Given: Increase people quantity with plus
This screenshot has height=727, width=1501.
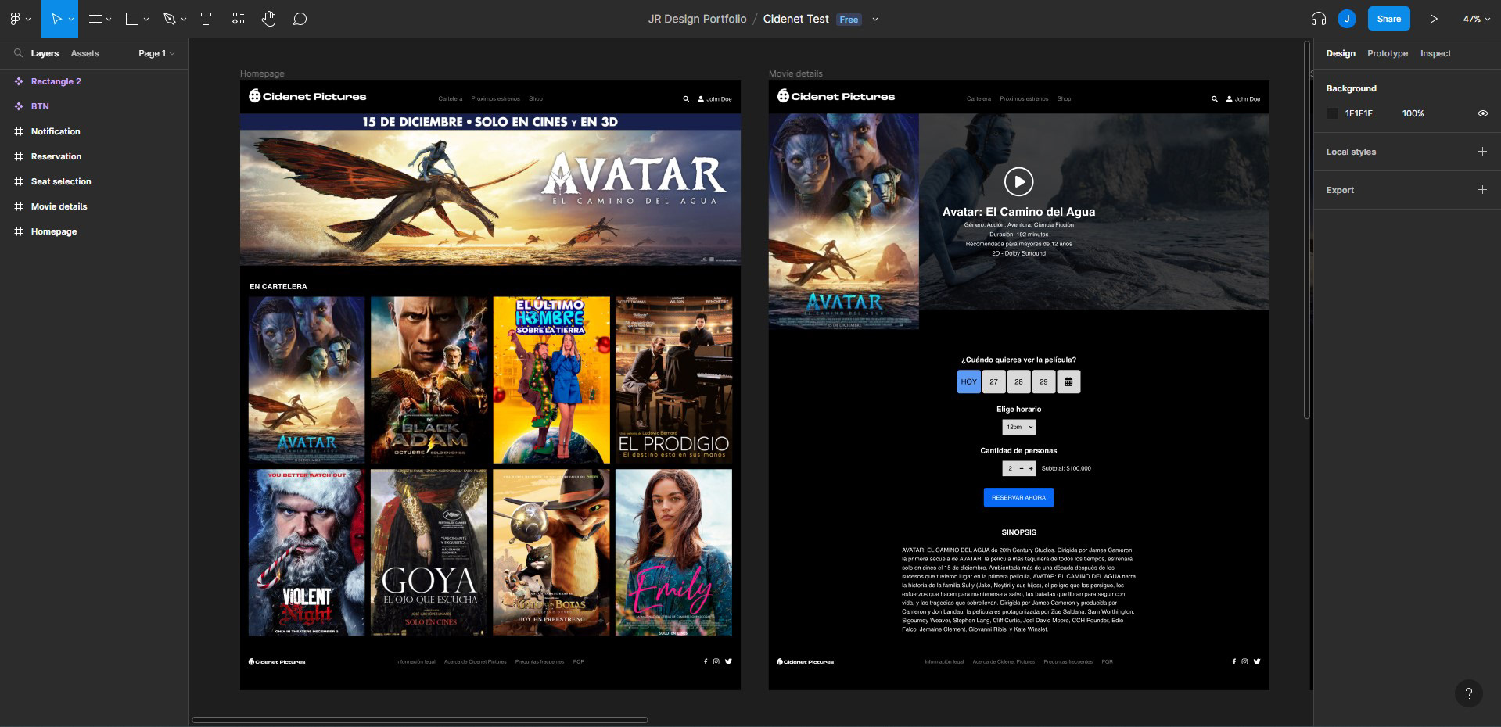Looking at the screenshot, I should (1031, 468).
